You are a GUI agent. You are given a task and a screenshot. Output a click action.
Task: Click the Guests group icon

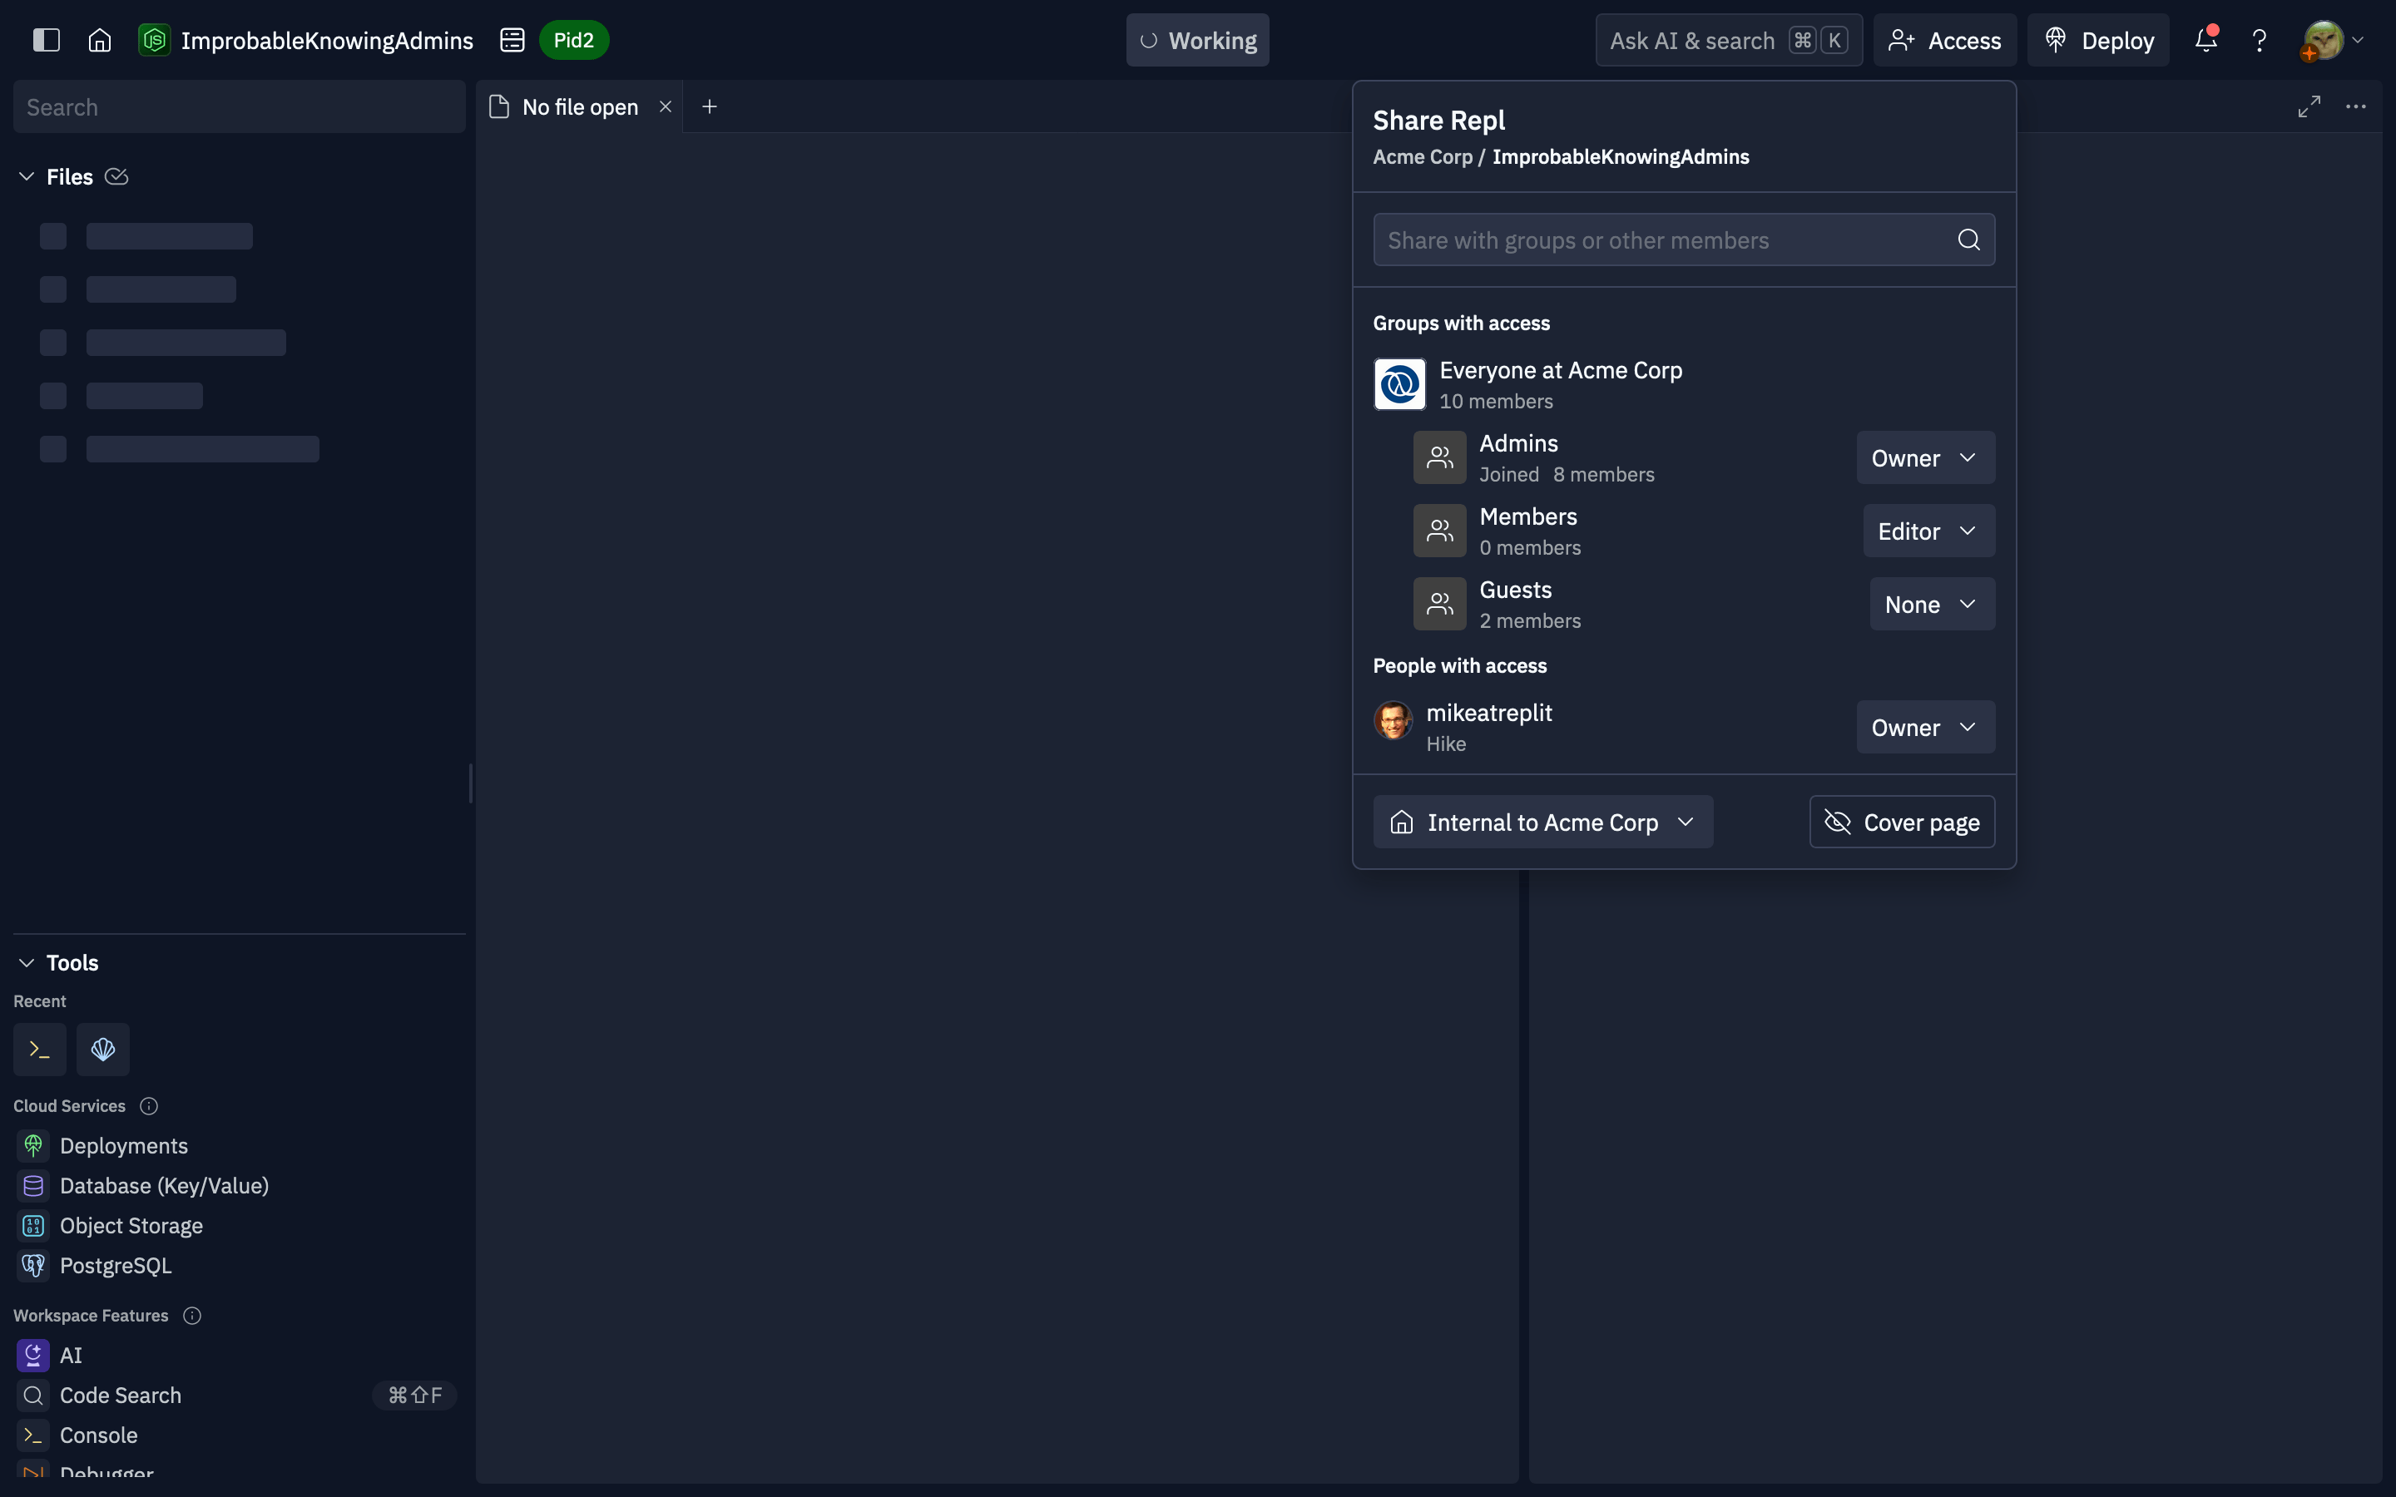[1439, 604]
